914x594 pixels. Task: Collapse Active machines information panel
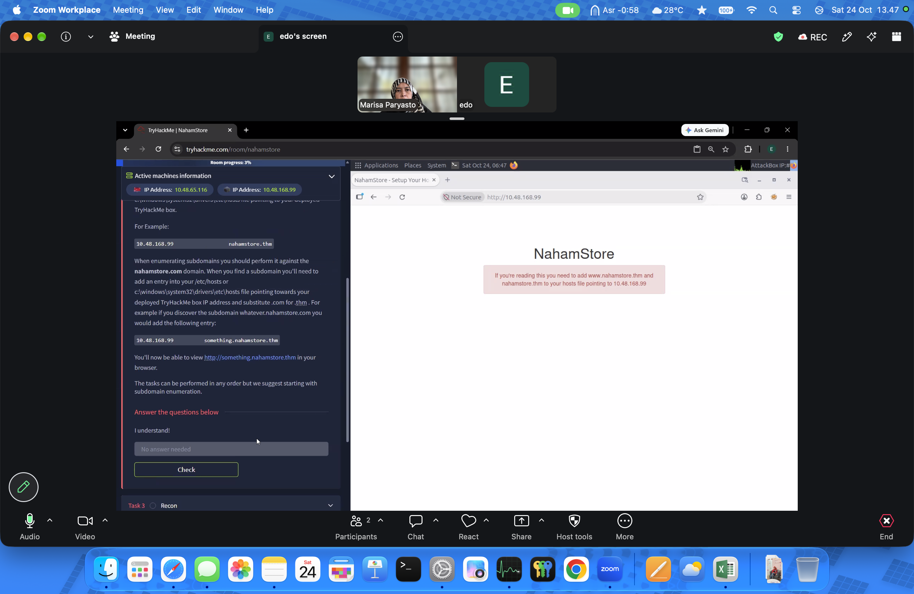coord(331,176)
